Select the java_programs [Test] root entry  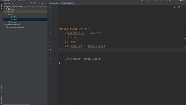click(x=16, y=6)
